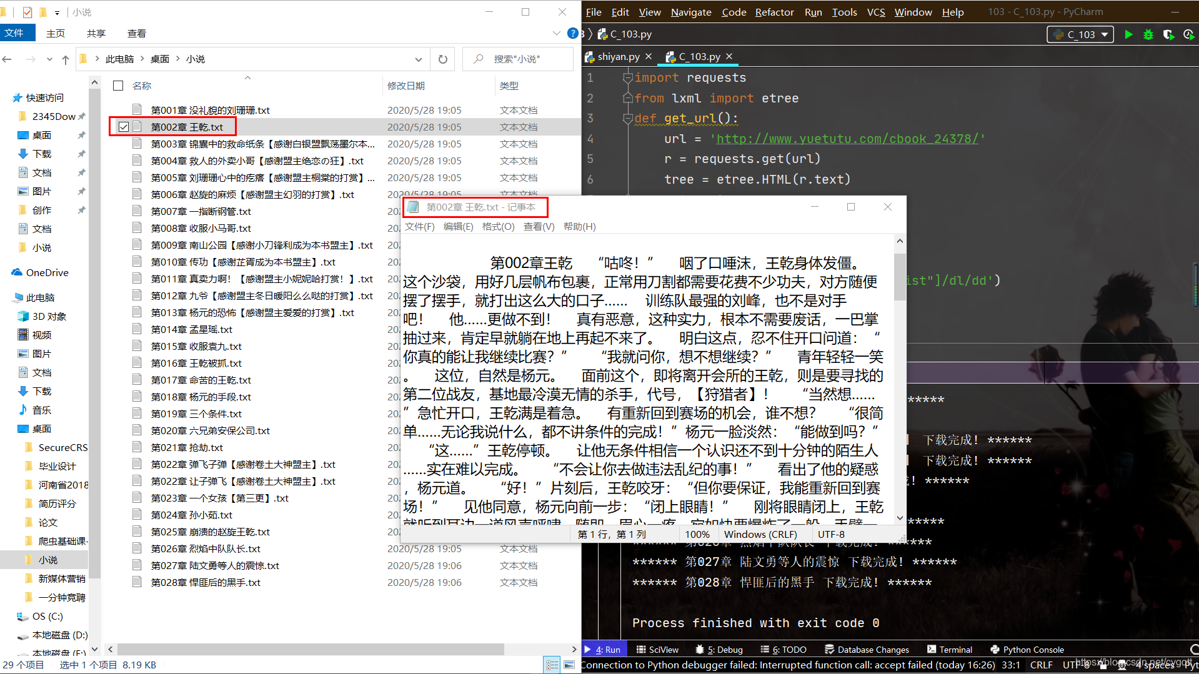Screen dimensions: 1199x674
Task: Click the CRLF line separator in PyCharm status bar
Action: pos(1041,665)
